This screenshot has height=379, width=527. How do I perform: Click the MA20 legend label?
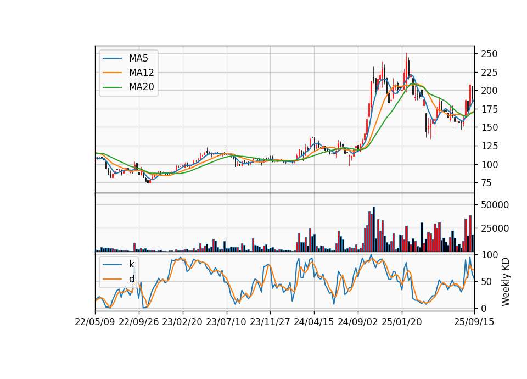141,87
